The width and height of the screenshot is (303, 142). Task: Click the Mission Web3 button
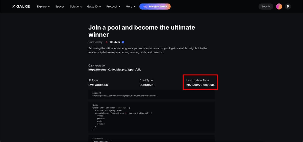tap(155, 7)
